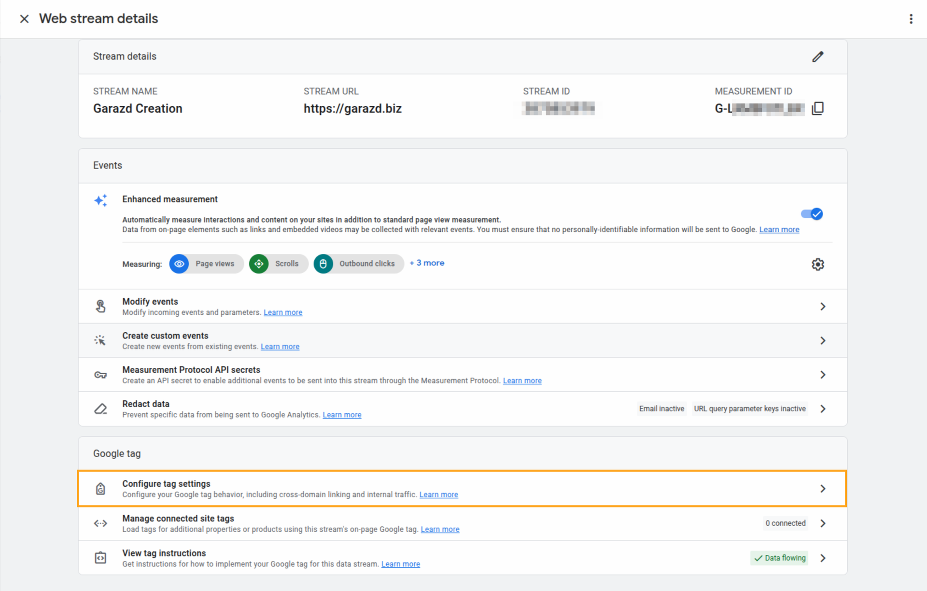Copy the Measurement ID with the copy icon
Viewport: 927px width, 591px height.
817,108
